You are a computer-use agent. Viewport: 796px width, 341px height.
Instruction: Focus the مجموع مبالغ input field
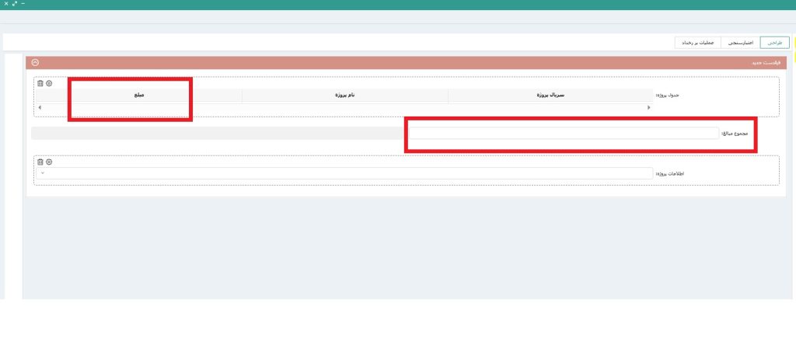564,133
